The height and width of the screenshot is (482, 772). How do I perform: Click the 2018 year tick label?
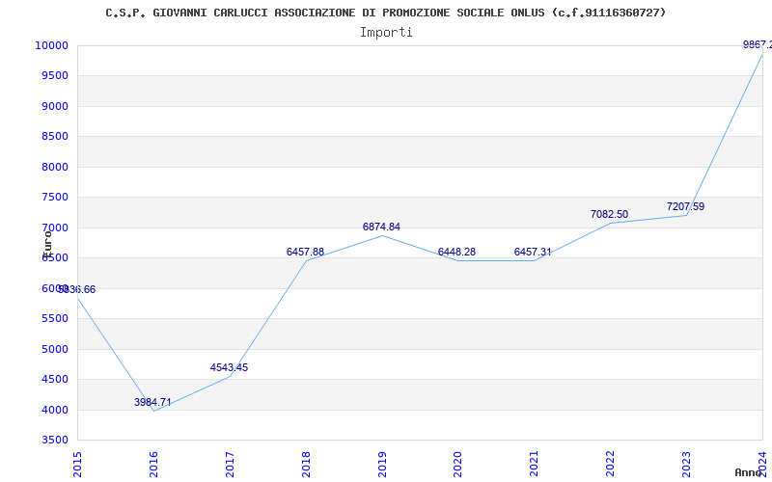pos(307,463)
